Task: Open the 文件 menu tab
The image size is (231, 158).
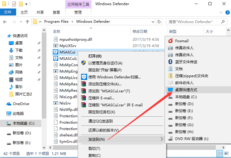Action: (x=8, y=12)
